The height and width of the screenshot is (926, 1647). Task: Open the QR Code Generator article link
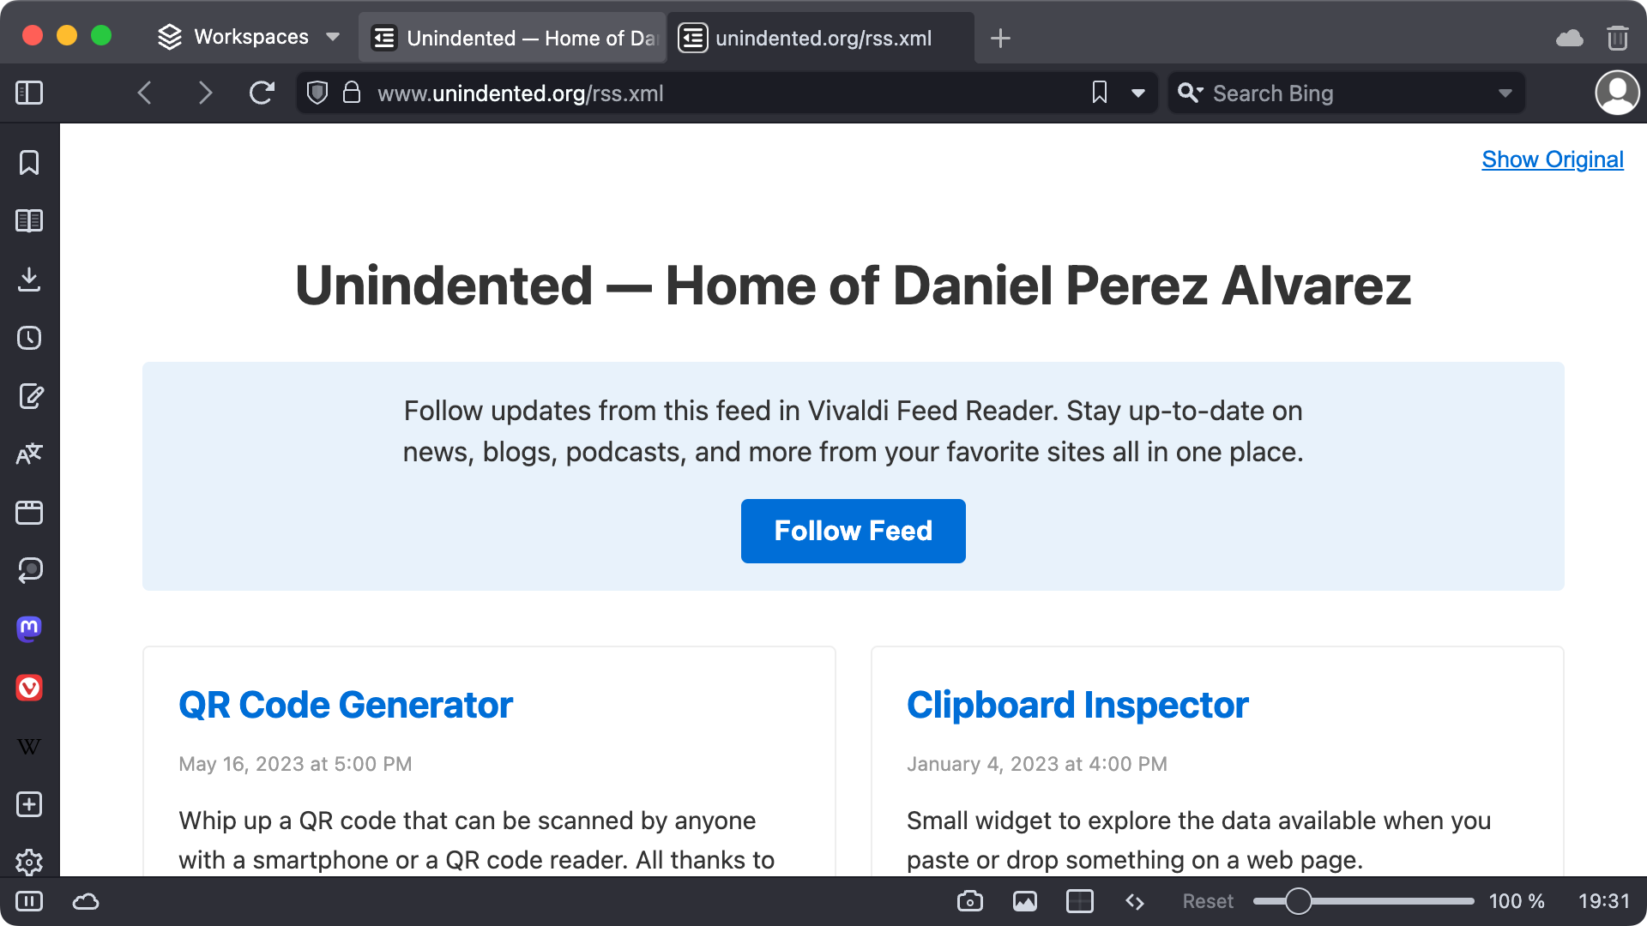345,705
